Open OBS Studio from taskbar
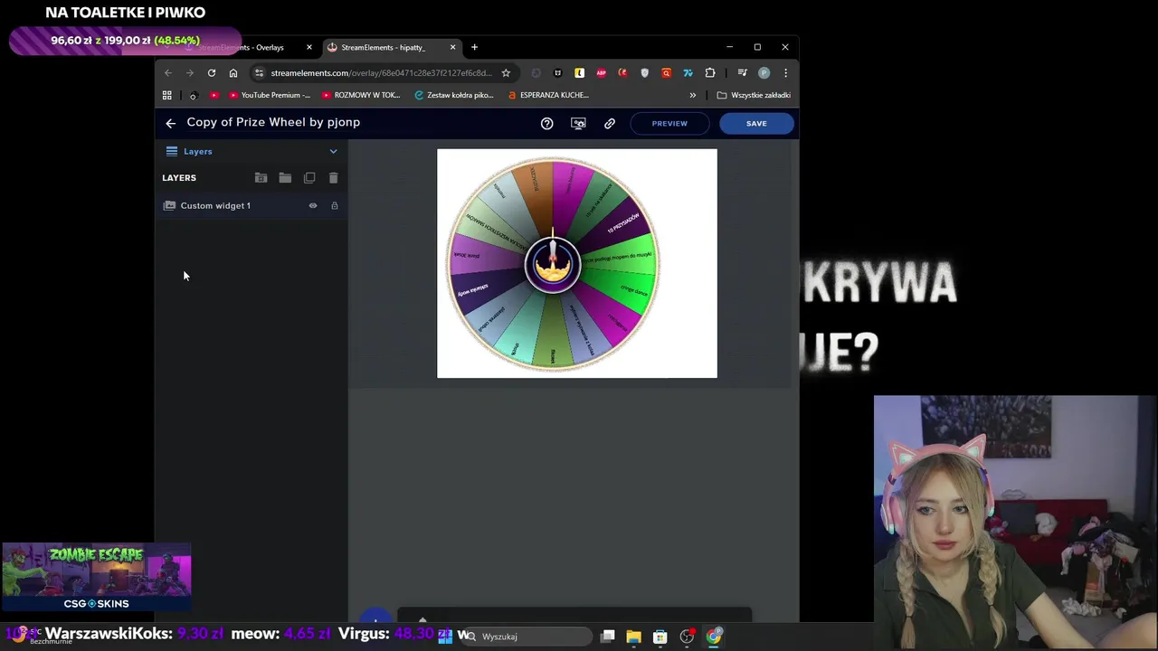 coord(688,637)
